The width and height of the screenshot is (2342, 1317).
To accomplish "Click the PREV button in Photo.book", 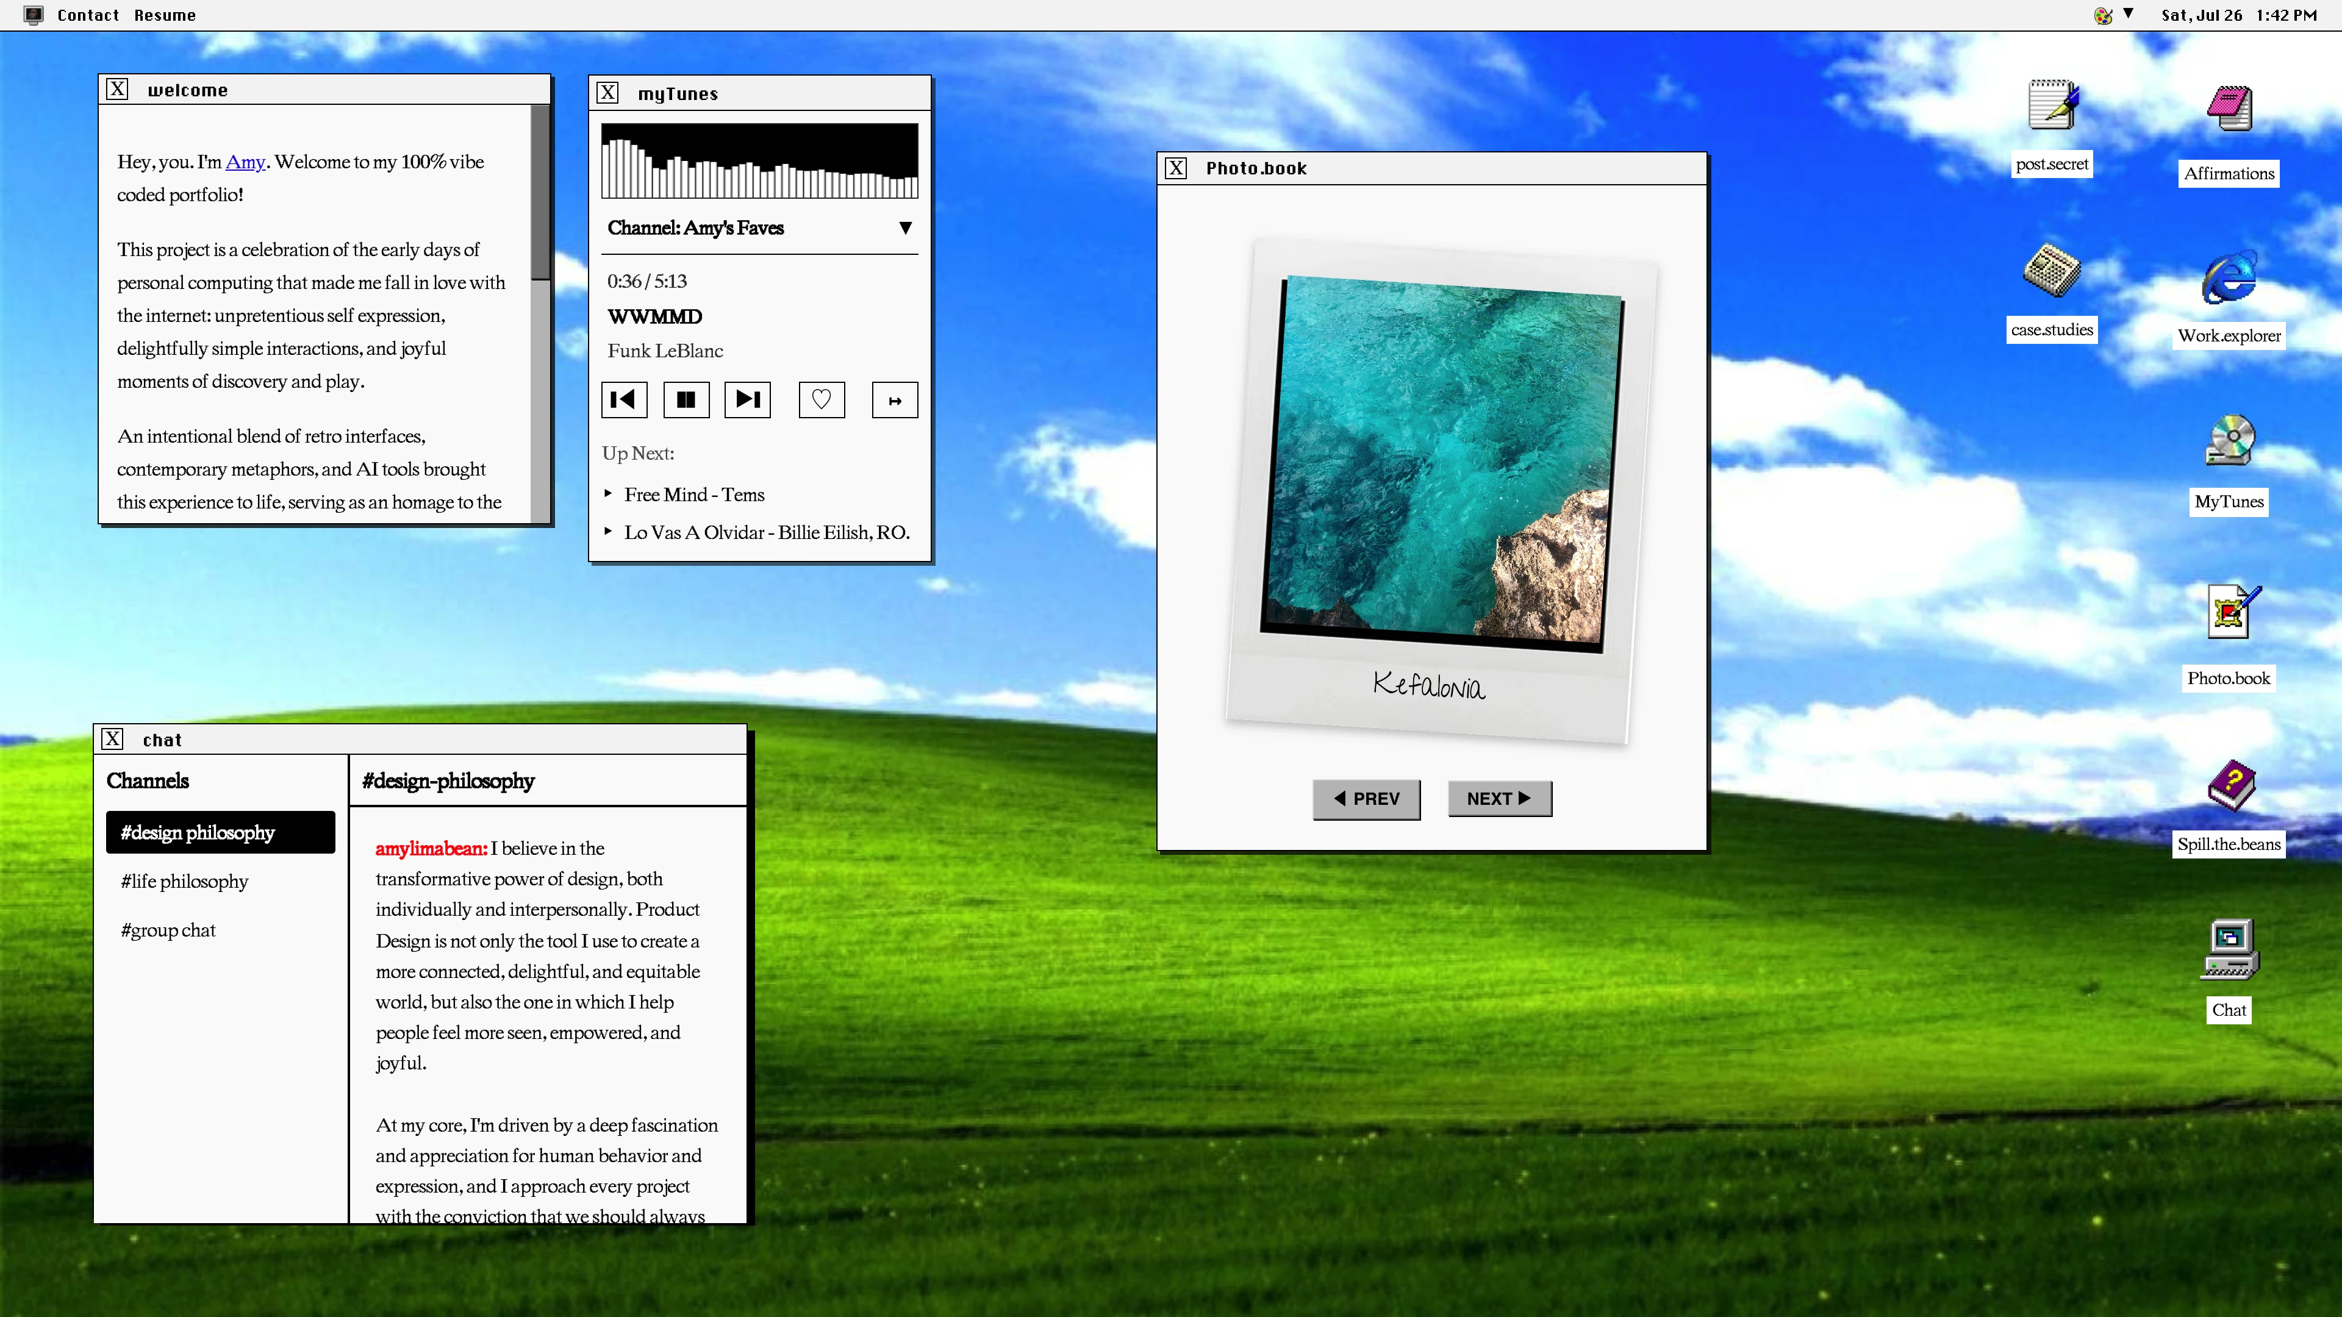I will coord(1366,799).
